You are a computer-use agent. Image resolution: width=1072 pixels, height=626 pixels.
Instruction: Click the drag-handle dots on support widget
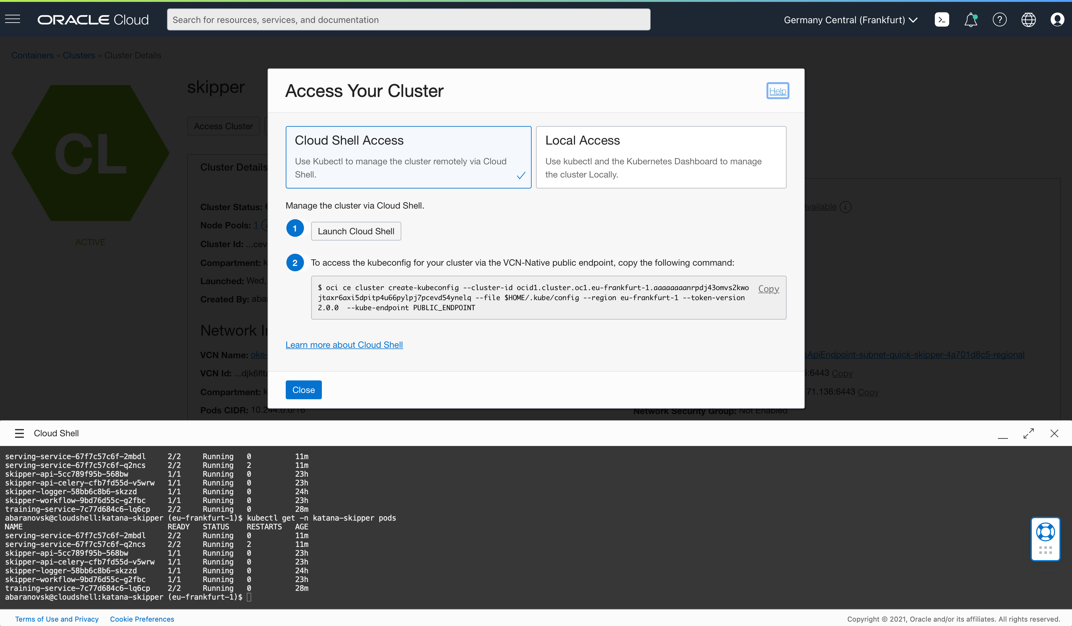click(x=1045, y=550)
